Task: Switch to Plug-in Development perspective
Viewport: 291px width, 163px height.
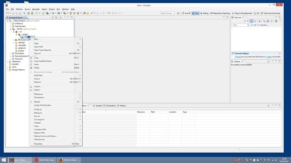Action: click(x=242, y=13)
